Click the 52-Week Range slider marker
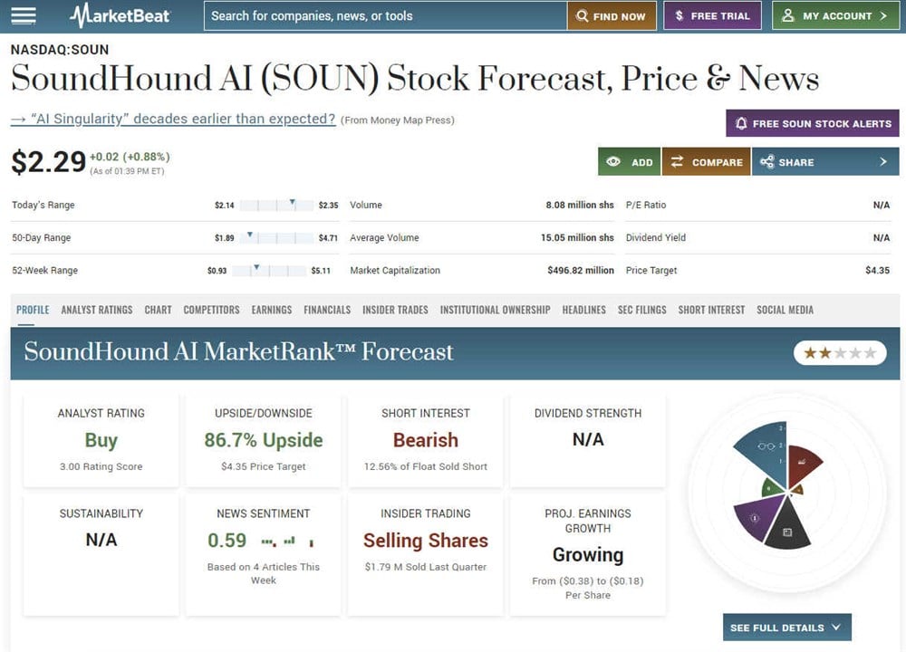The image size is (906, 652). click(256, 267)
